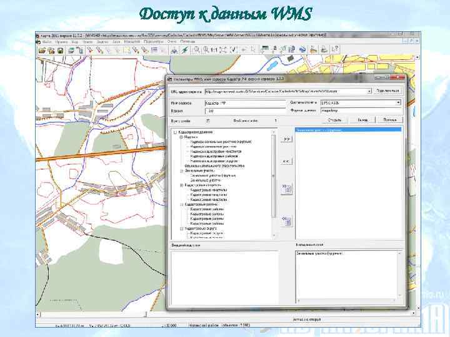
Task: Open the Окно menu
Action: 172,42
